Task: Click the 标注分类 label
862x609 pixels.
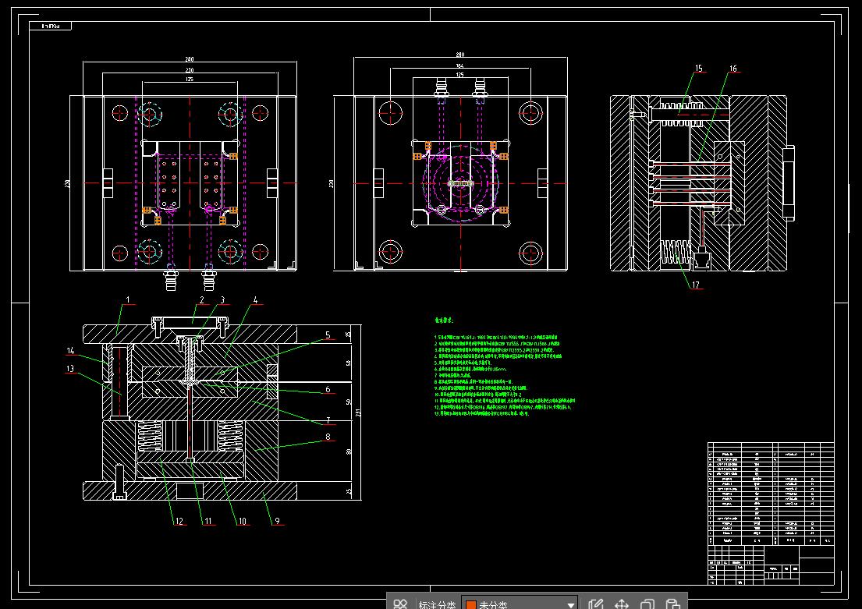Action: pyautogui.click(x=437, y=604)
